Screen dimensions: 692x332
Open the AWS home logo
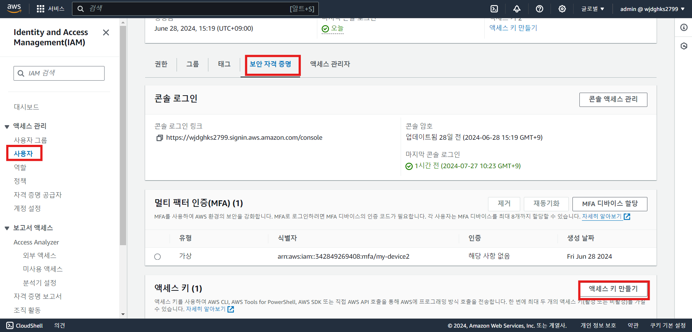[x=14, y=8]
